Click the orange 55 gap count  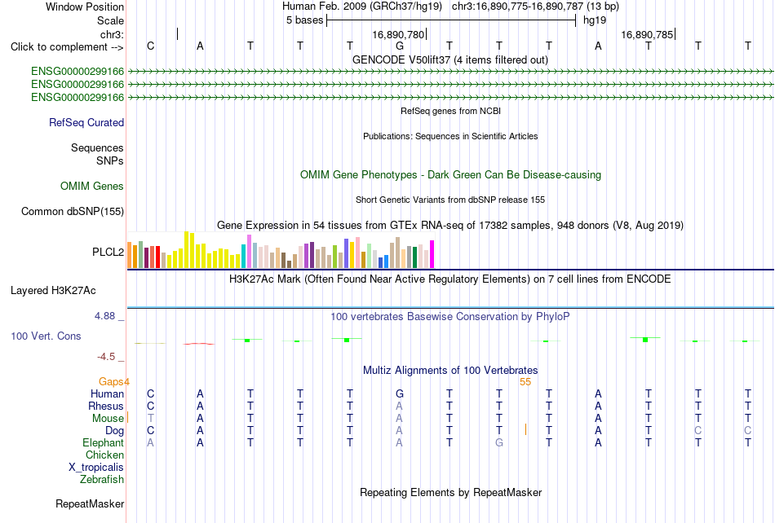(x=525, y=382)
